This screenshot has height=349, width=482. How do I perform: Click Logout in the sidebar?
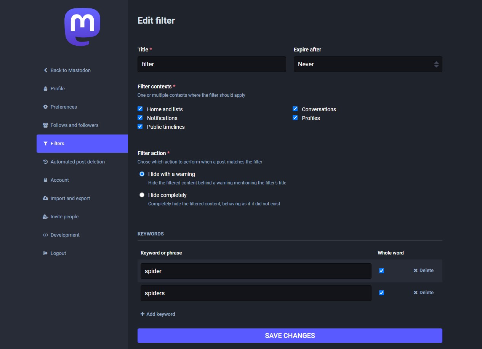click(82, 253)
